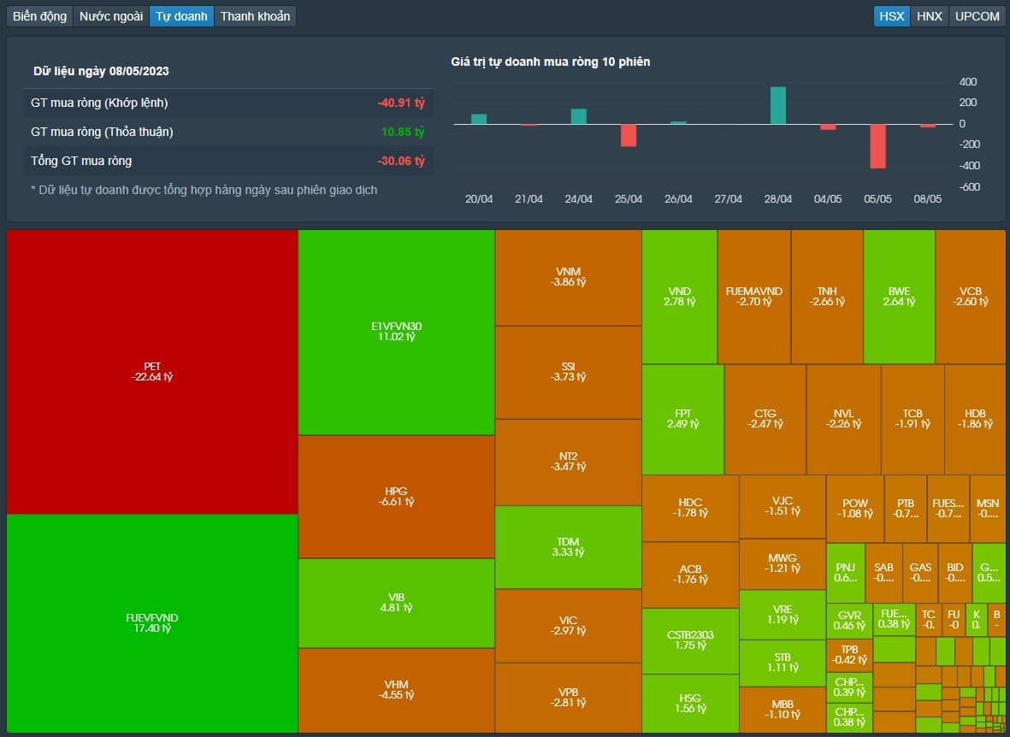Select the FUEVFVND treemap tile
Image resolution: width=1010 pixels, height=737 pixels.
152,623
